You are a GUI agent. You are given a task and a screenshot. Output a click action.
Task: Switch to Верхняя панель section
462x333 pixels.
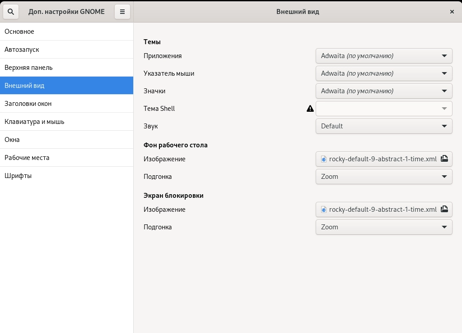pyautogui.click(x=66, y=68)
